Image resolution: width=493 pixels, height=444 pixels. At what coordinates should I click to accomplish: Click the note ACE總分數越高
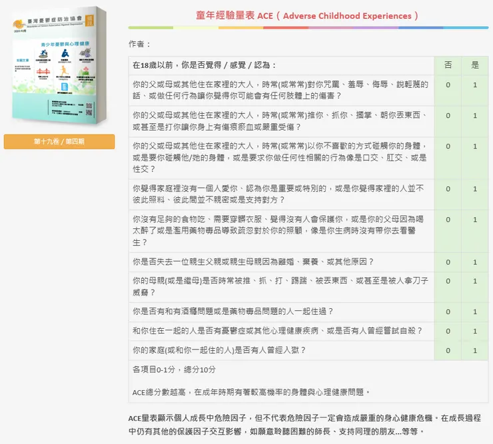(x=251, y=392)
